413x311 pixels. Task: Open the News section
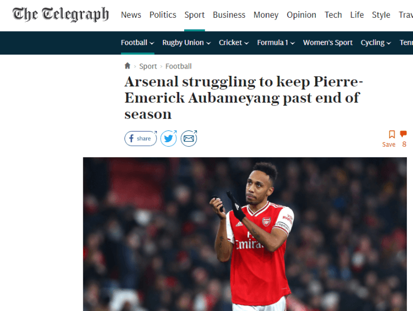[x=131, y=15]
